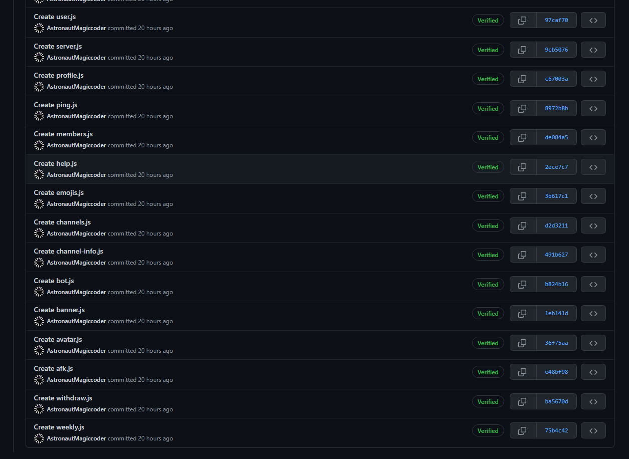Open the Create channel-info.js commit
629x459 pixels.
click(69, 251)
